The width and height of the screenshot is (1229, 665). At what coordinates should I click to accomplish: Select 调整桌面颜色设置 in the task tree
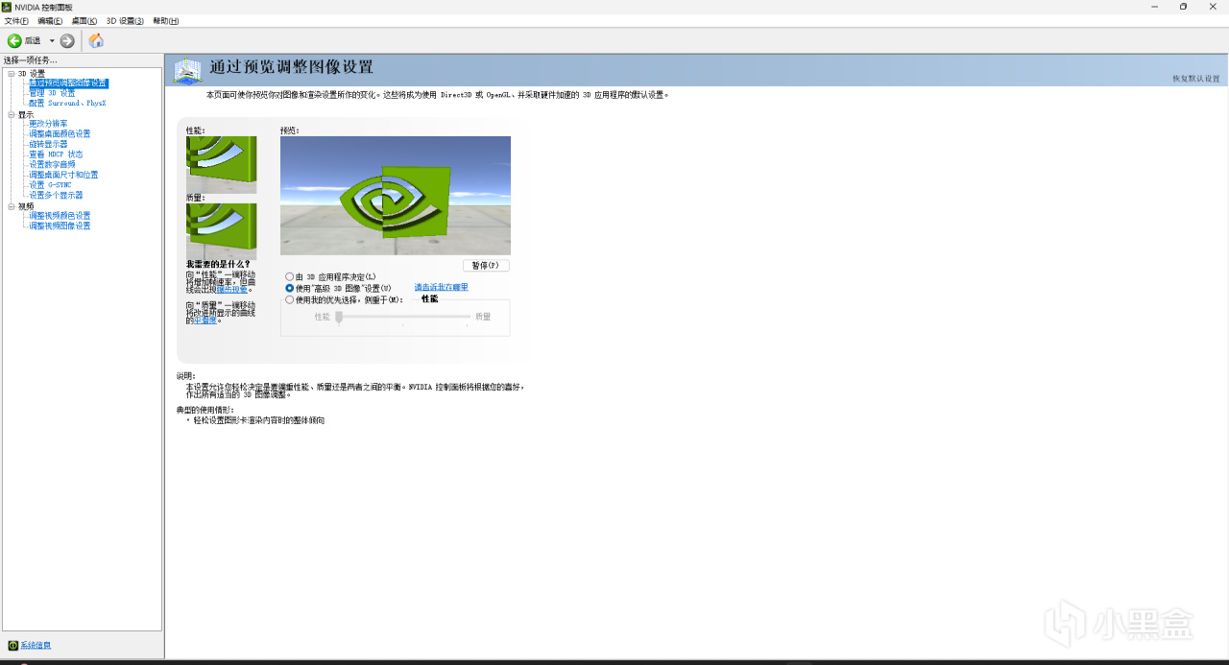[60, 134]
